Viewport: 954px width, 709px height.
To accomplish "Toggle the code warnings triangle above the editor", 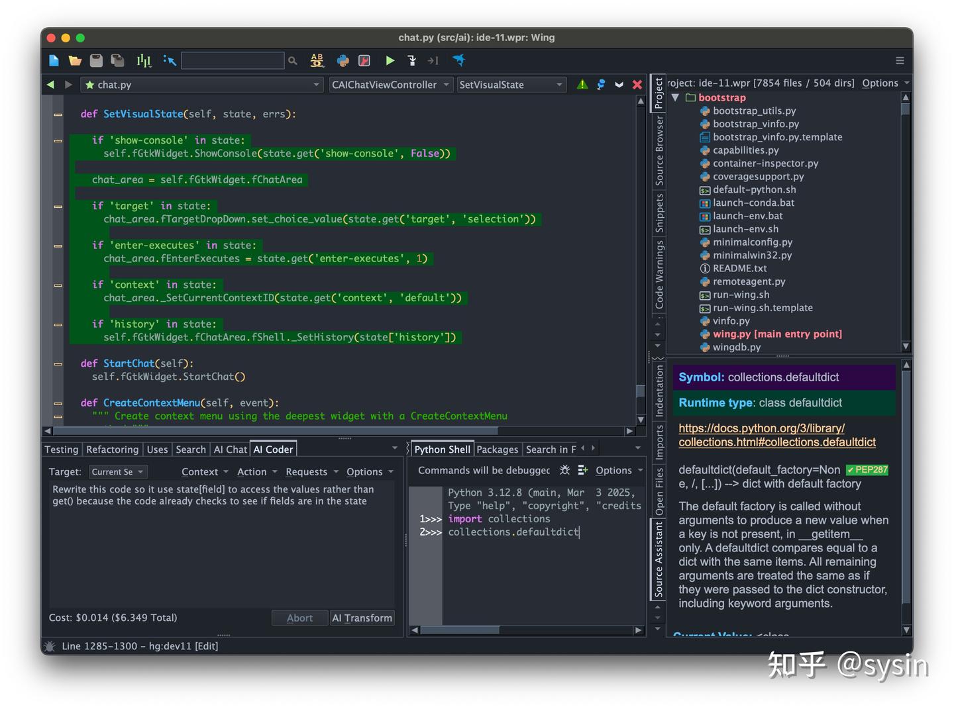I will [582, 85].
